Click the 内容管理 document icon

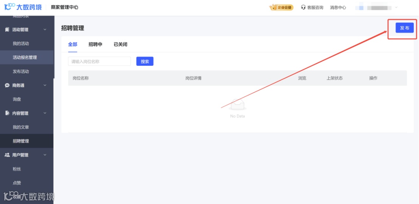[x=7, y=113]
